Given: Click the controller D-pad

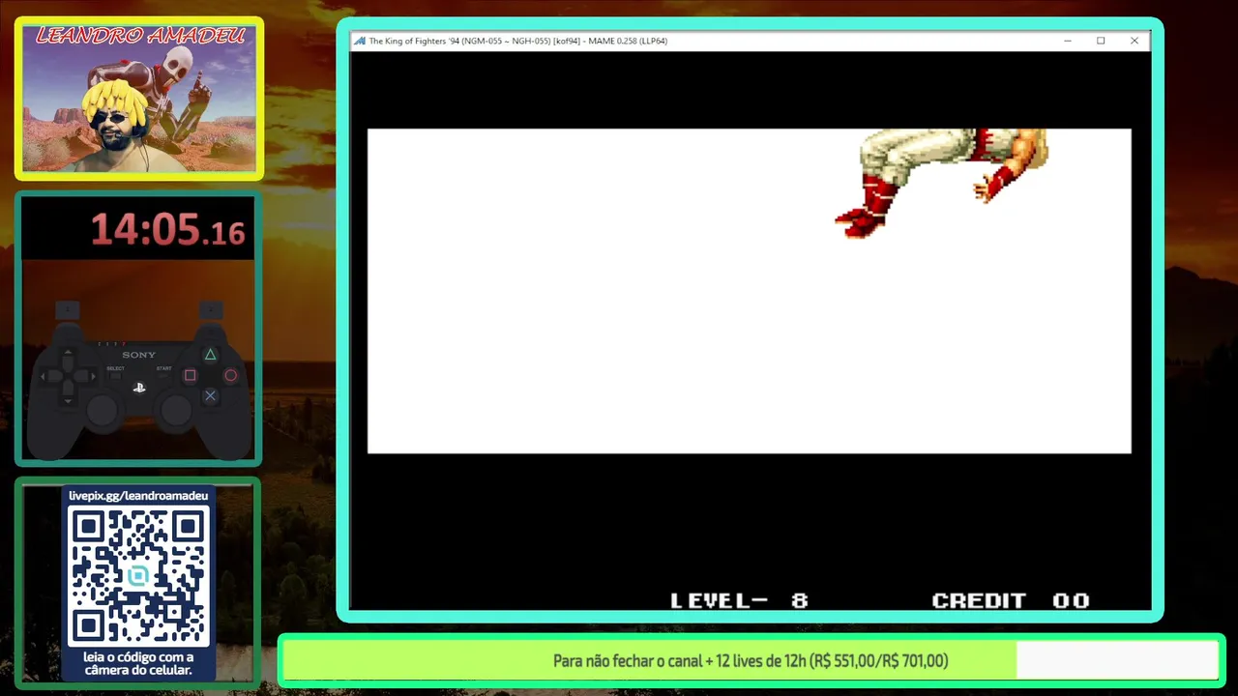Looking at the screenshot, I should [68, 375].
